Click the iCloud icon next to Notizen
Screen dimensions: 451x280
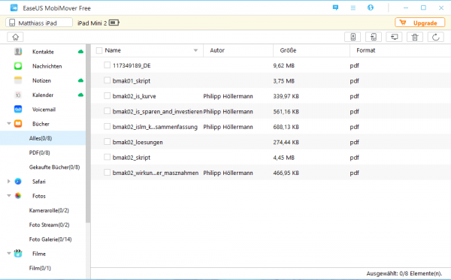click(x=80, y=80)
